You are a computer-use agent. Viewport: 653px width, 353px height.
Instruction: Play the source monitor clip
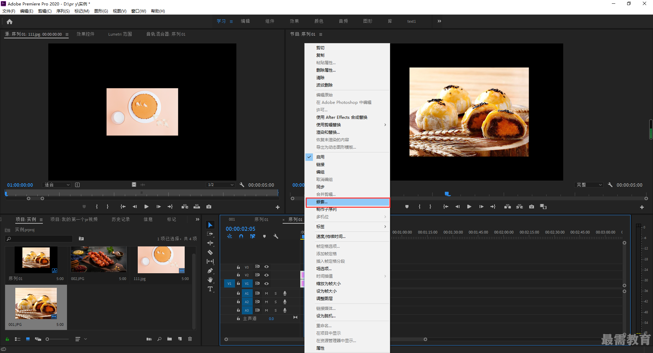(146, 206)
